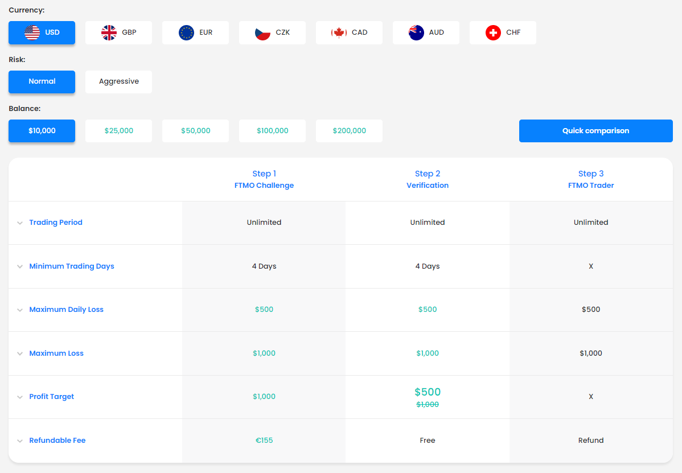This screenshot has height=473, width=682.
Task: Expand the Profit Target row
Action: tap(51, 396)
